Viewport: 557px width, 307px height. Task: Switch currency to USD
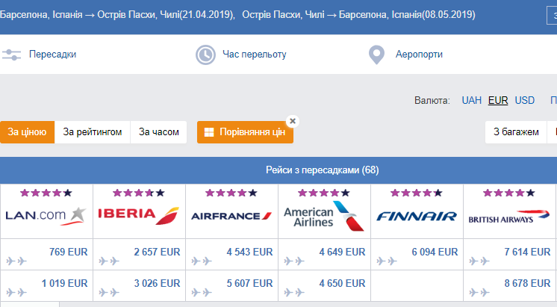525,101
